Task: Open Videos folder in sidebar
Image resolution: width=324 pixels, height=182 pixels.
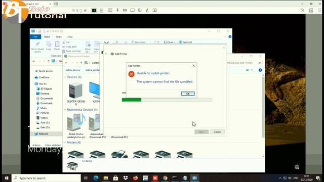Action: pos(42,118)
